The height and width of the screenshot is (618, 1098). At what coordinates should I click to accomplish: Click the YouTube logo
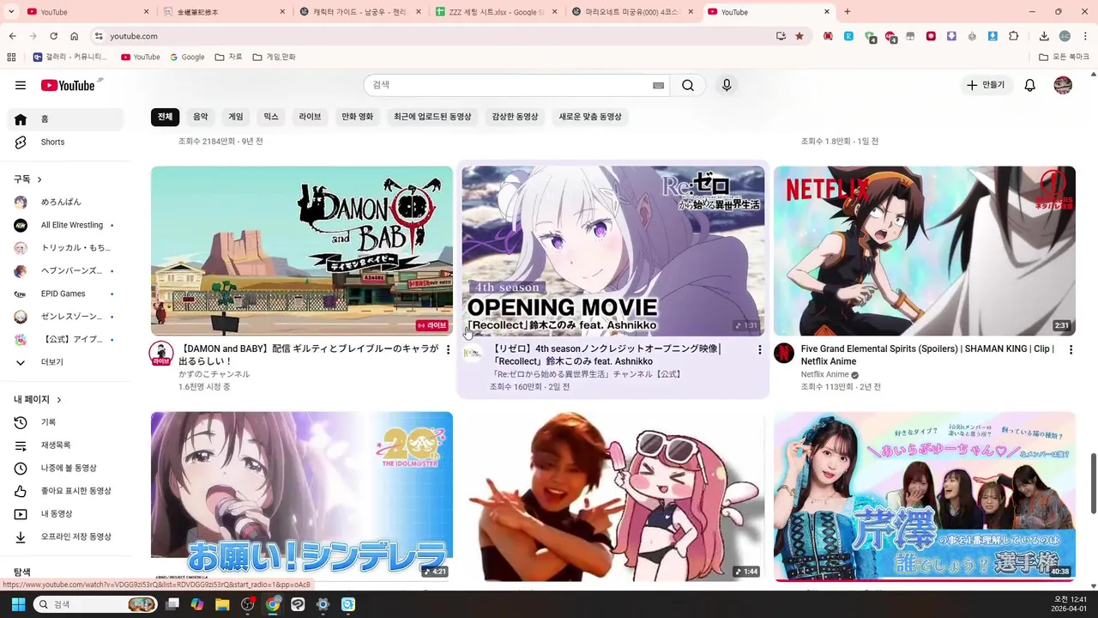point(68,85)
